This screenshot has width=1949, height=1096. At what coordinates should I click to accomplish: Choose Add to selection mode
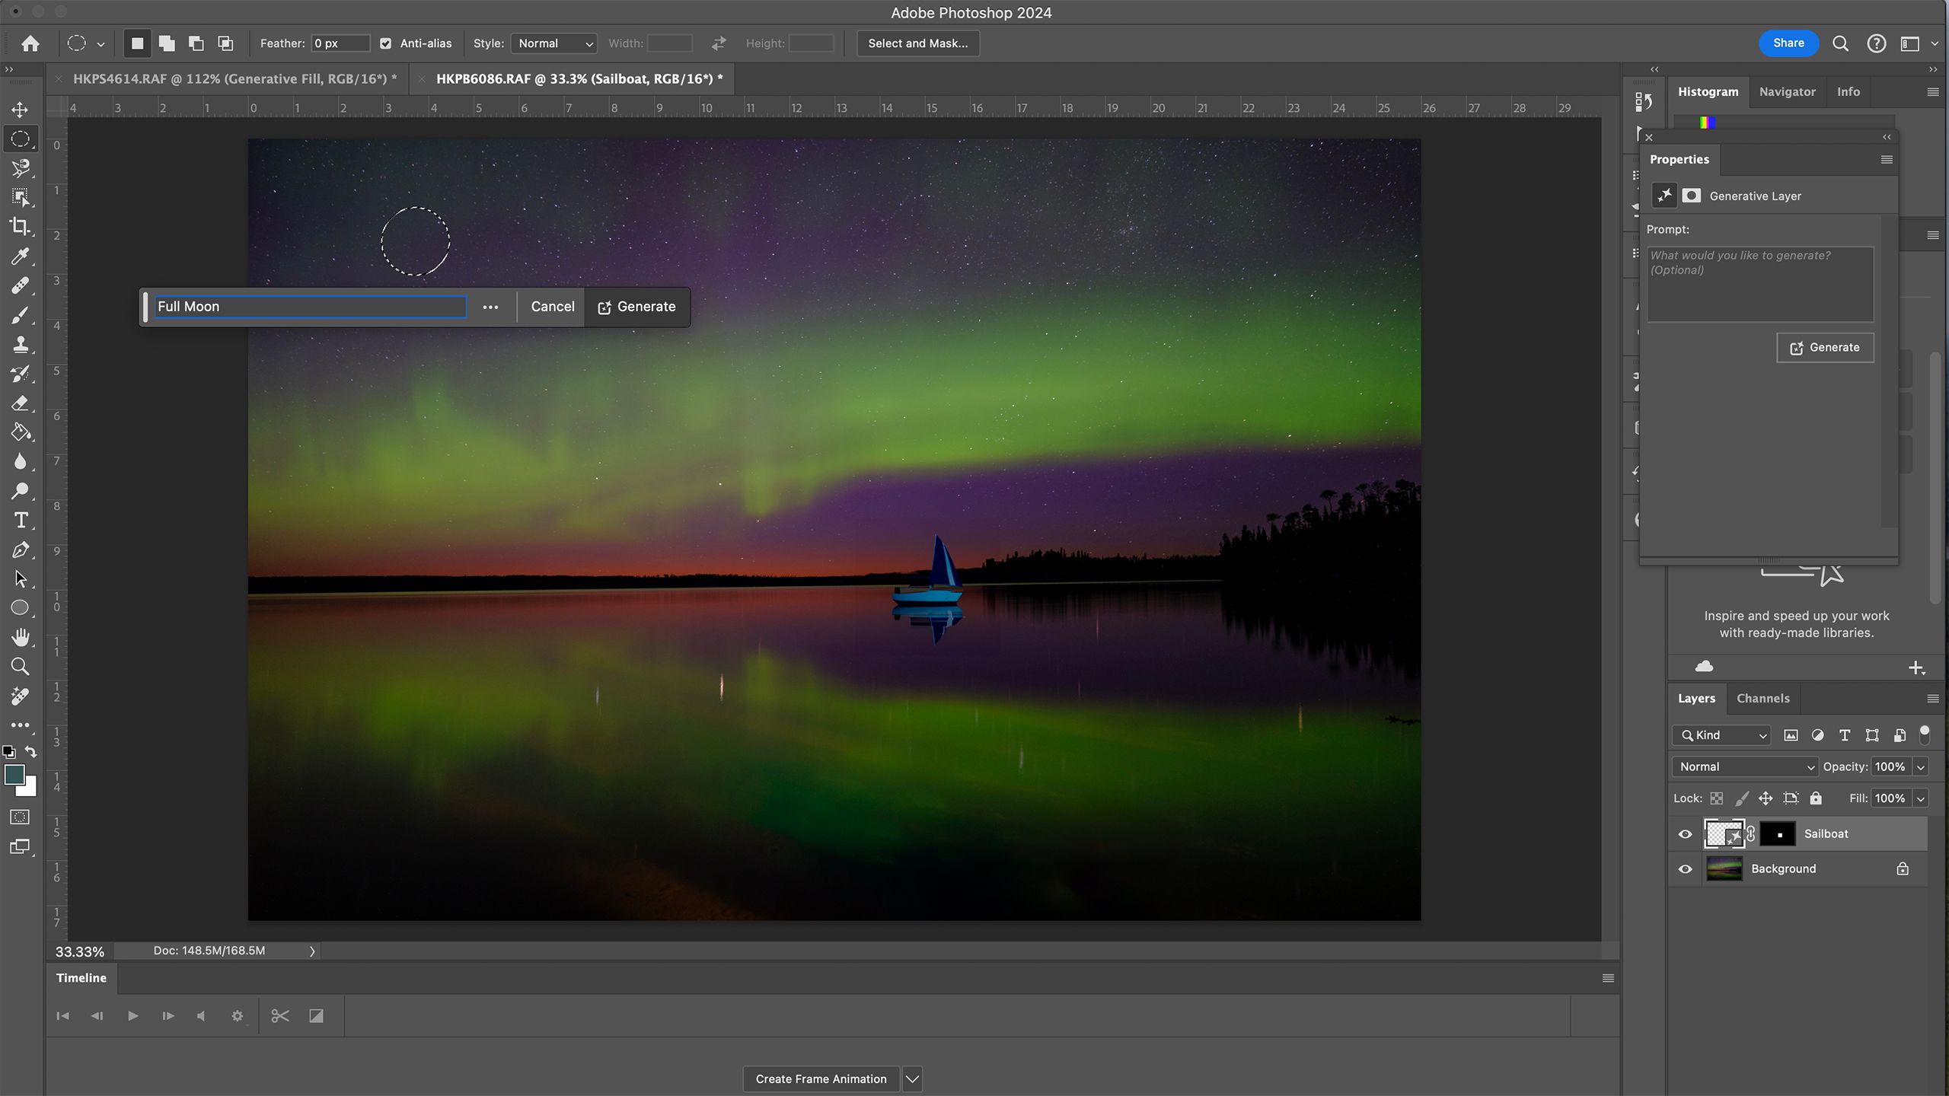point(167,43)
